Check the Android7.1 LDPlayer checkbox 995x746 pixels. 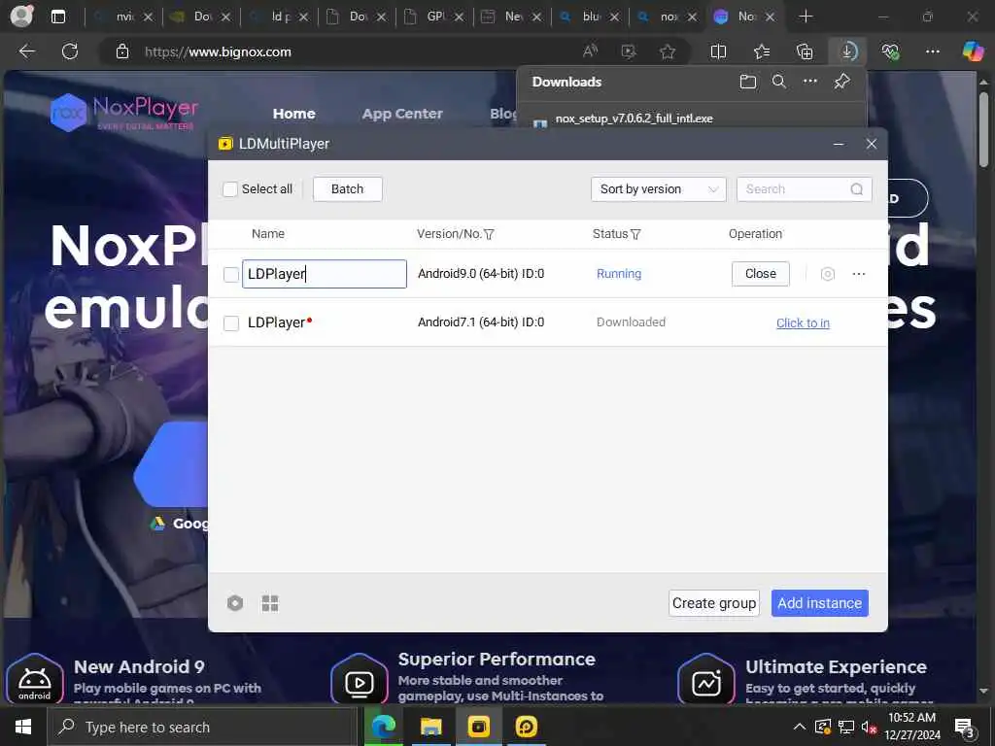click(x=231, y=322)
